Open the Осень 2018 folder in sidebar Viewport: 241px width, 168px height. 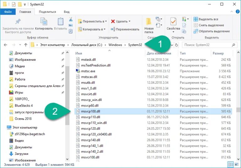click(23, 119)
